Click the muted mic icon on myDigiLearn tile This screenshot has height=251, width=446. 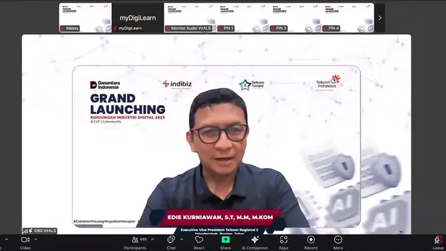pos(115,28)
